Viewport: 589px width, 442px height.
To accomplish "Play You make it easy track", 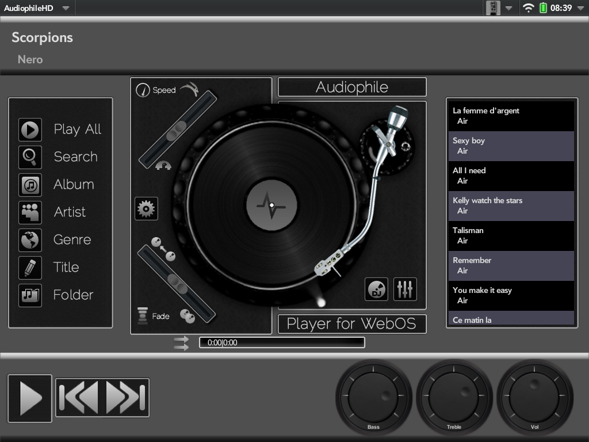I will (x=511, y=296).
